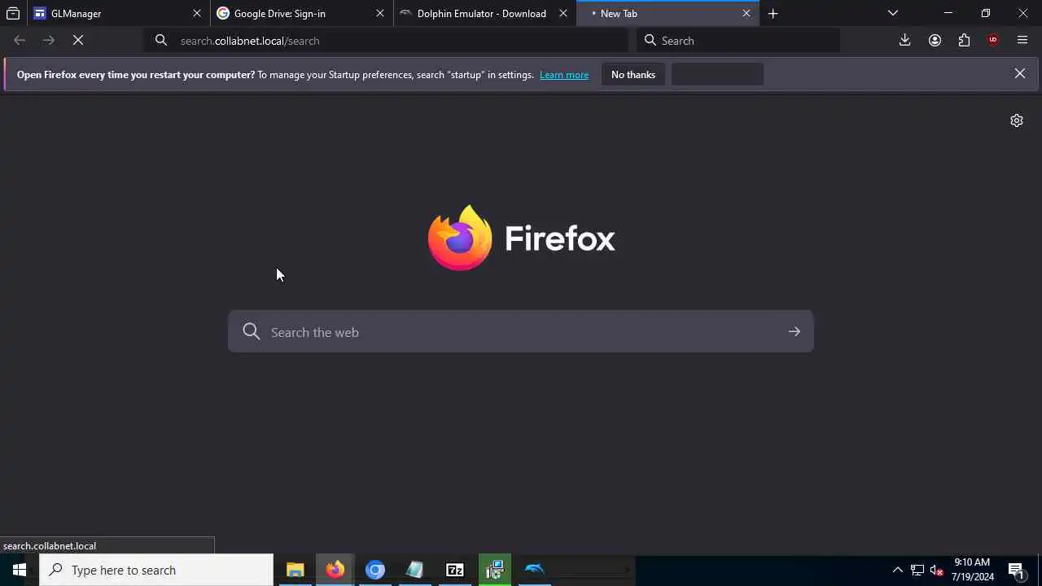
Task: Open the uBlock Origin extension icon
Action: coord(993,40)
